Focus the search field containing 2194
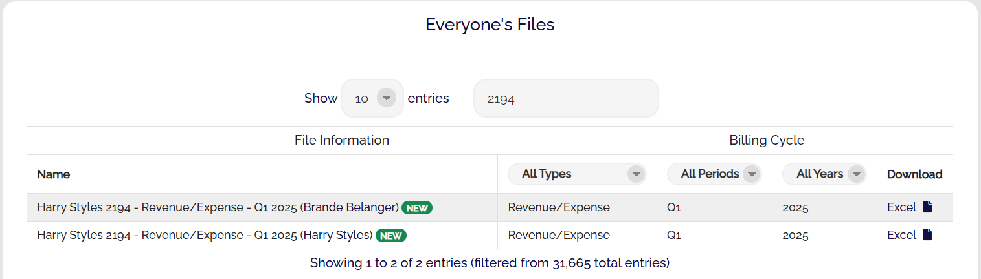The image size is (981, 279). 565,99
